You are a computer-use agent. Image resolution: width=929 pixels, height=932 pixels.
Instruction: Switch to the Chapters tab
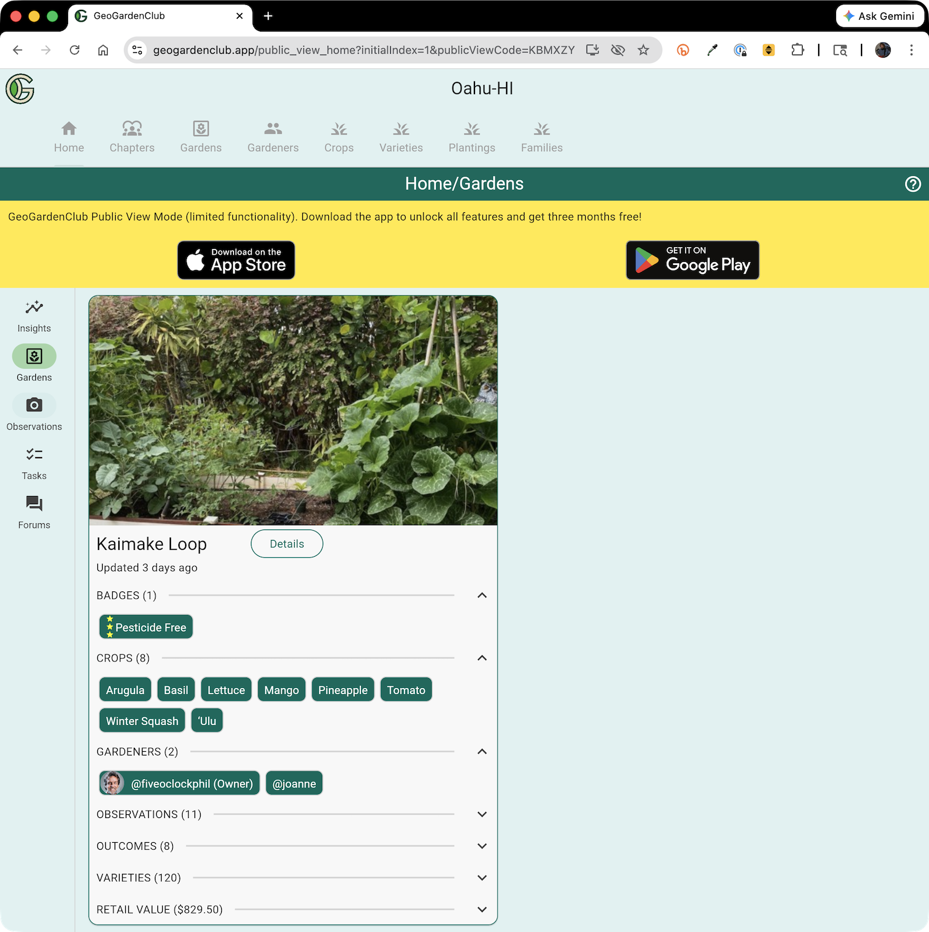[132, 137]
